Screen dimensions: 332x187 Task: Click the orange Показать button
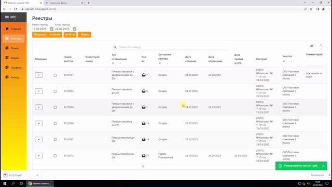(x=40, y=35)
